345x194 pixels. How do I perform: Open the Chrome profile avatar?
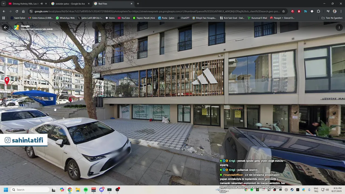(x=334, y=11)
